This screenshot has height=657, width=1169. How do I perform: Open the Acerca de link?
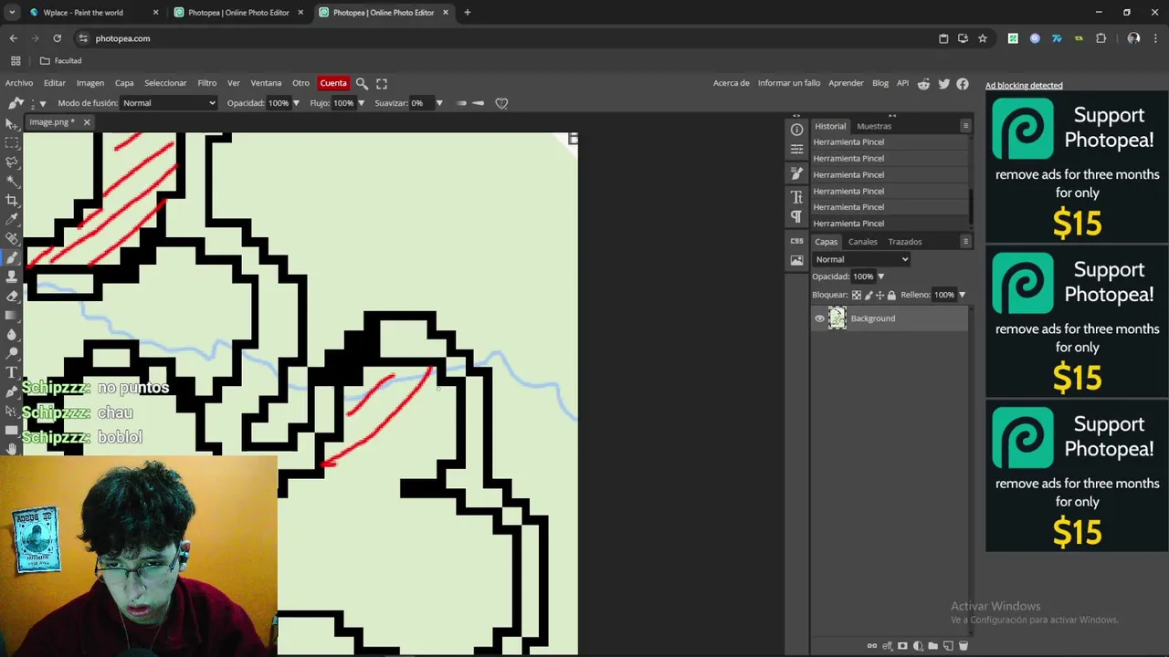coord(731,83)
